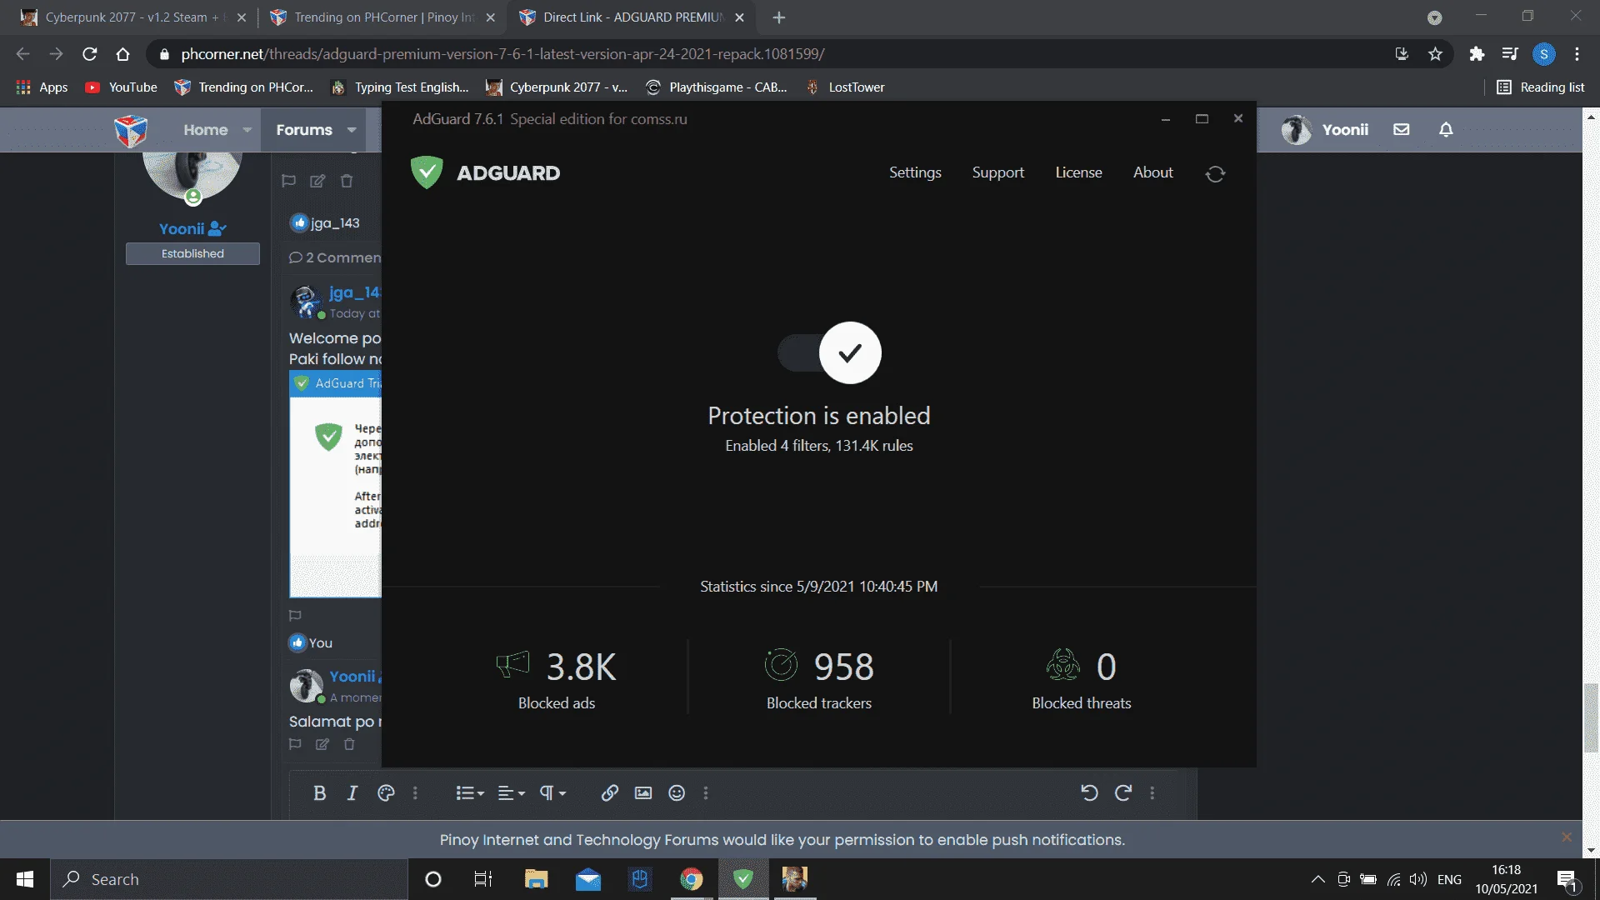This screenshot has width=1600, height=900.
Task: Toggle the AdGuard protection switch
Action: point(829,352)
